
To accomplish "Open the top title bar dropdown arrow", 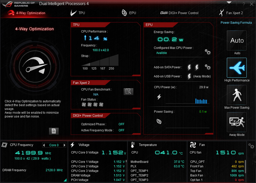I will click(229, 3).
